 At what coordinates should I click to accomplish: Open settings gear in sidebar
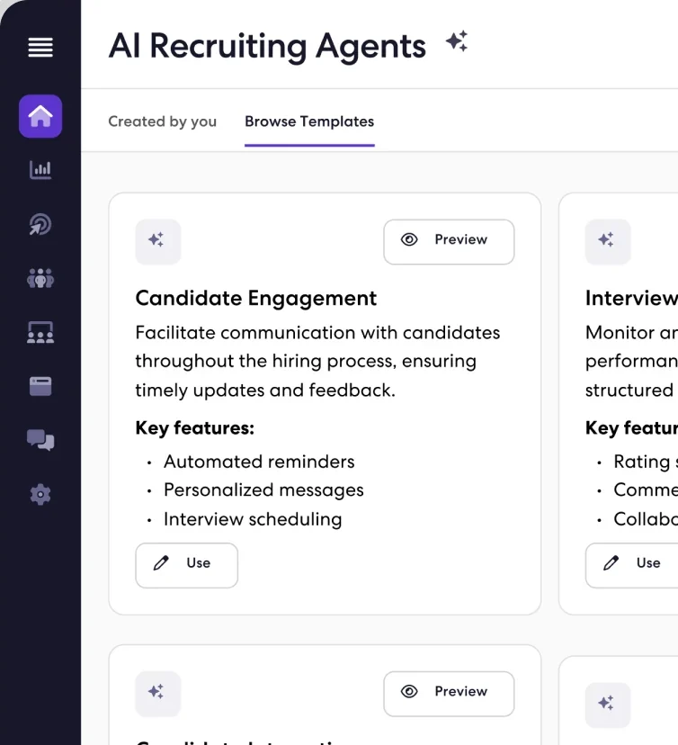(40, 495)
